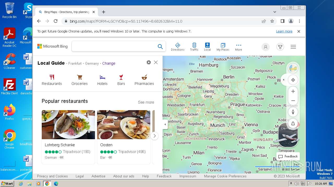
Task: Change the Local Guide location
Action: tap(109, 63)
